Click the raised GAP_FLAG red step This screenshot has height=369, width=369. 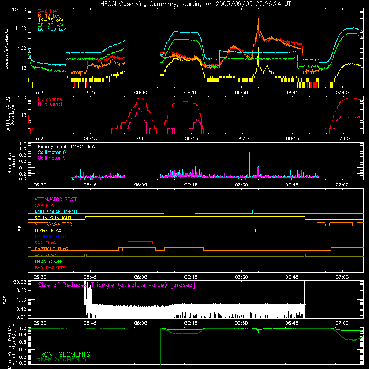click(x=143, y=204)
